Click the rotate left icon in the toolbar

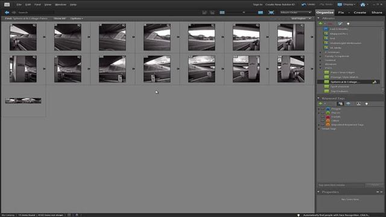204,12
